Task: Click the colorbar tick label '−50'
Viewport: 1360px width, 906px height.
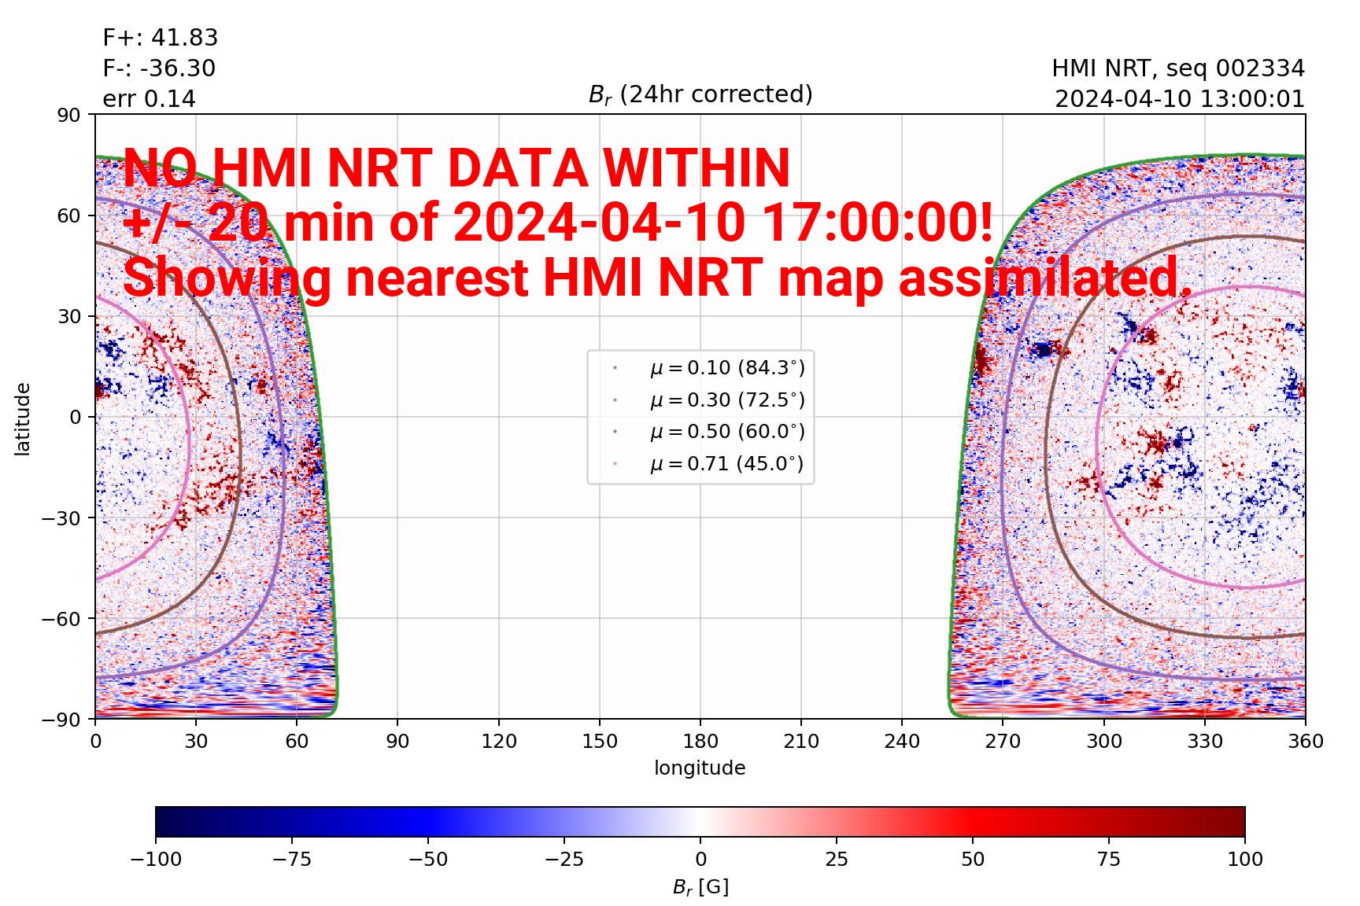Action: [428, 860]
